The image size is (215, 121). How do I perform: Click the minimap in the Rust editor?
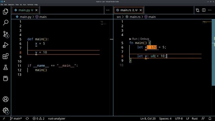pyautogui.click(x=207, y=22)
